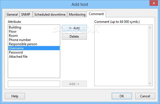The image size is (160, 104).
Task: Select the Password attribute
Action: 34,52
